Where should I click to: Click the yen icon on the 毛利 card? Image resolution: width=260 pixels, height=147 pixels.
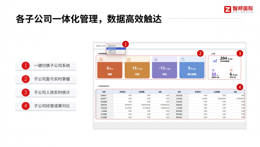pos(156,60)
